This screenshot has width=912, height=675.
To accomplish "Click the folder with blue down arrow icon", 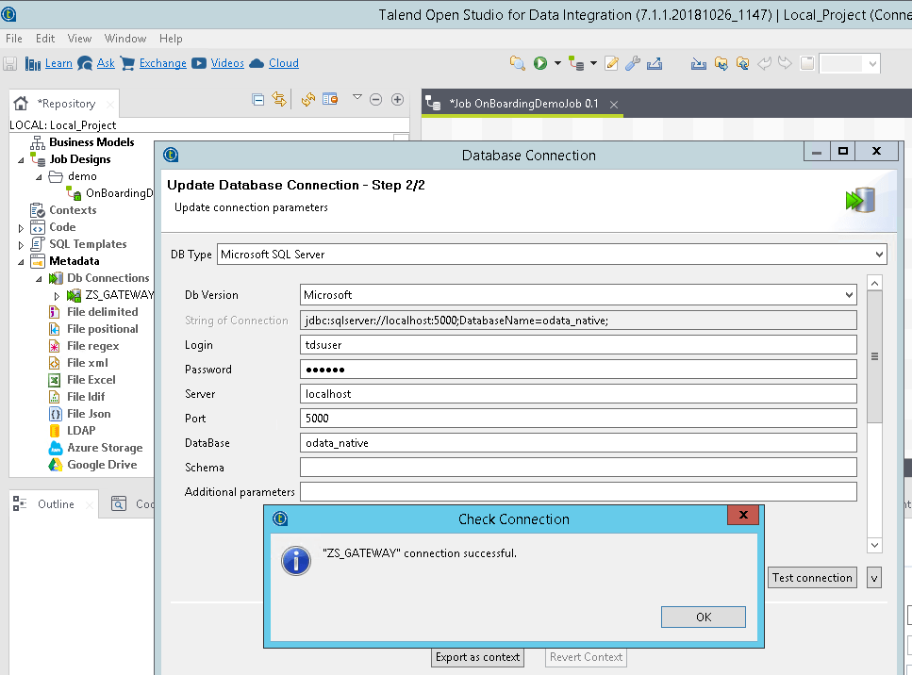I will (721, 63).
